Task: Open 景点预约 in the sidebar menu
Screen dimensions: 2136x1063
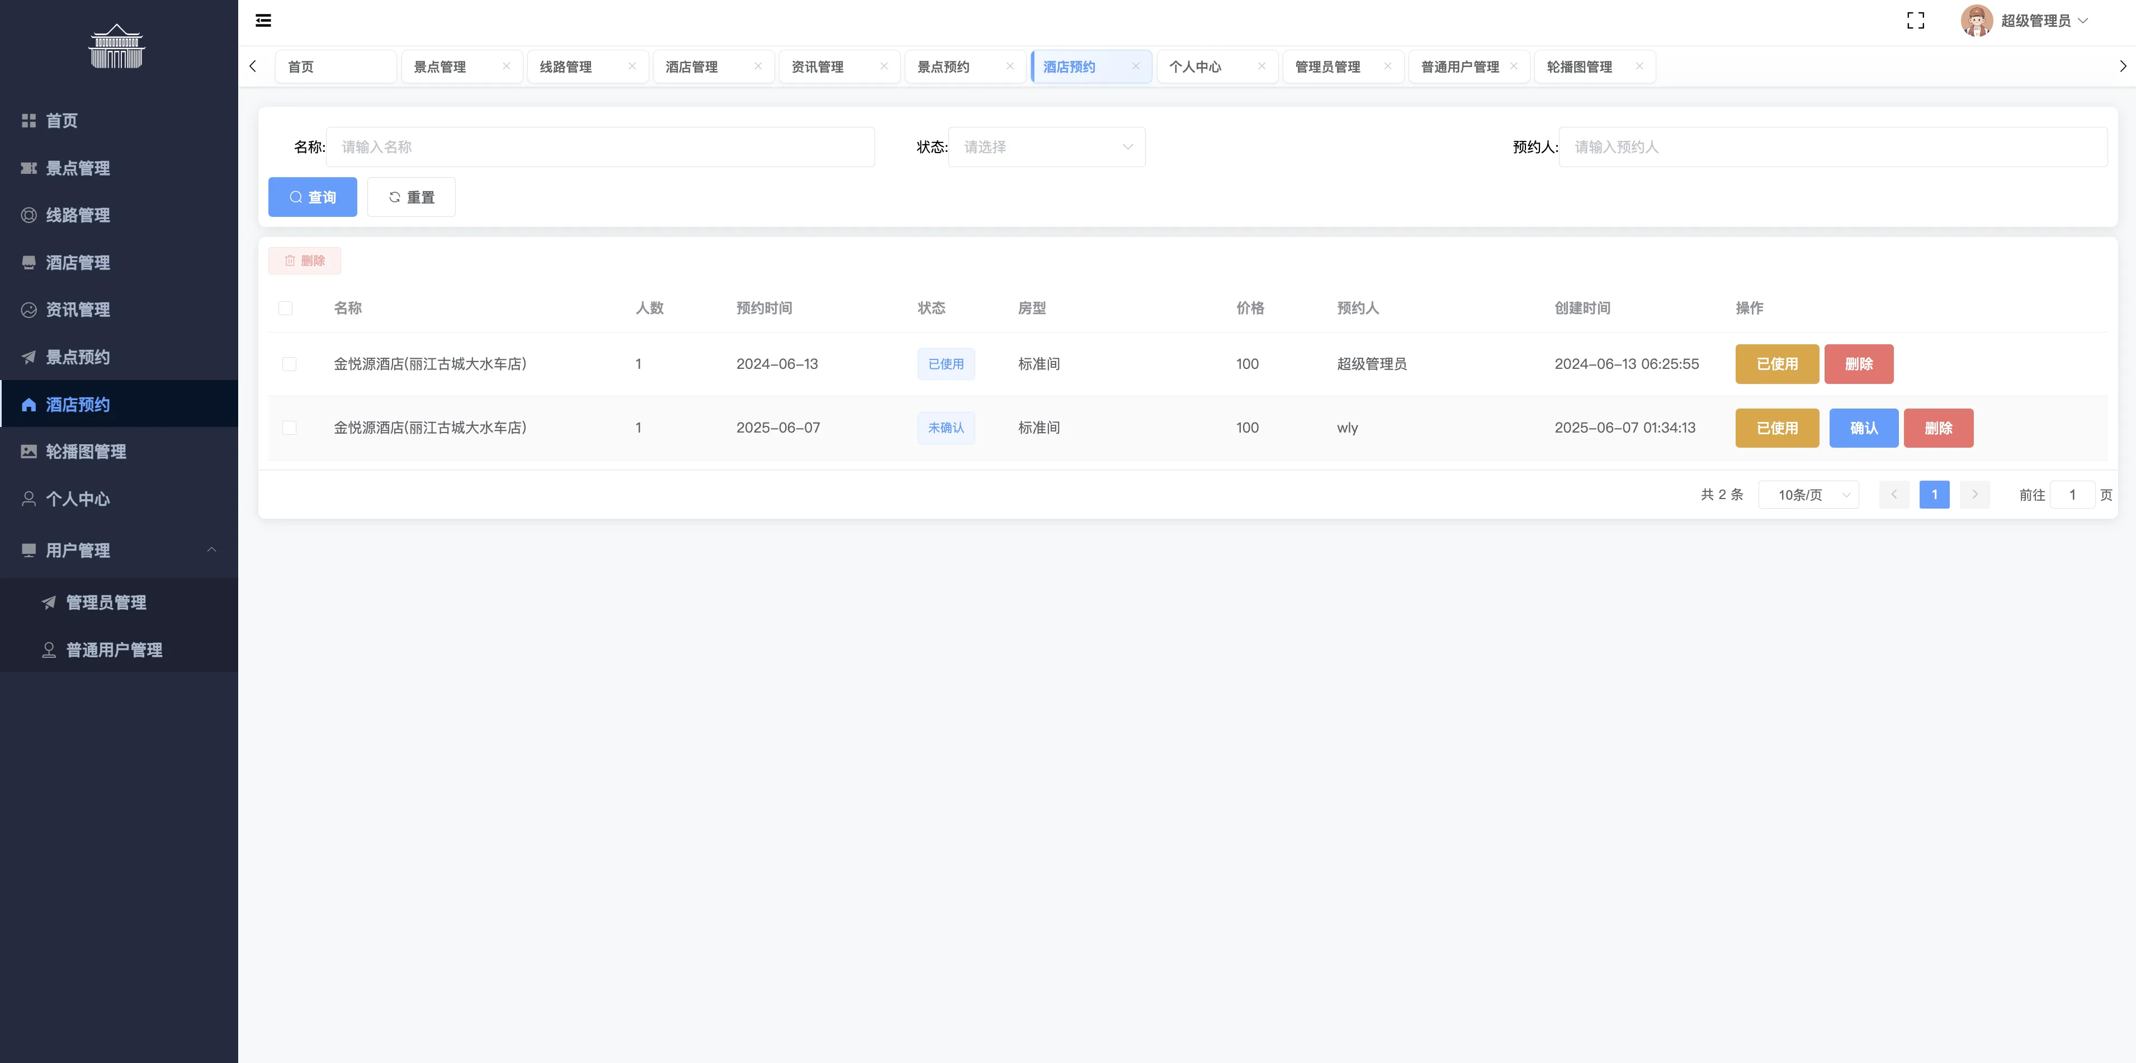Action: tap(77, 357)
